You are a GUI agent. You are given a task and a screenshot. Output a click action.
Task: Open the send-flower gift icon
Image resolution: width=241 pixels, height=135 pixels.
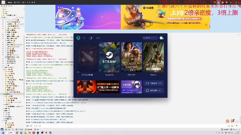pyautogui.click(x=237, y=126)
